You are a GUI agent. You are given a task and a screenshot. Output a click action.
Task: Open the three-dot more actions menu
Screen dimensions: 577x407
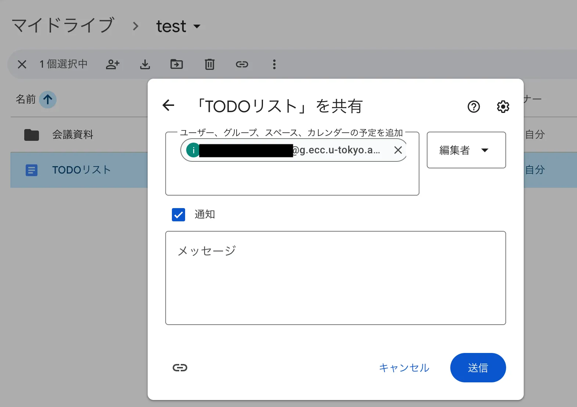[274, 64]
